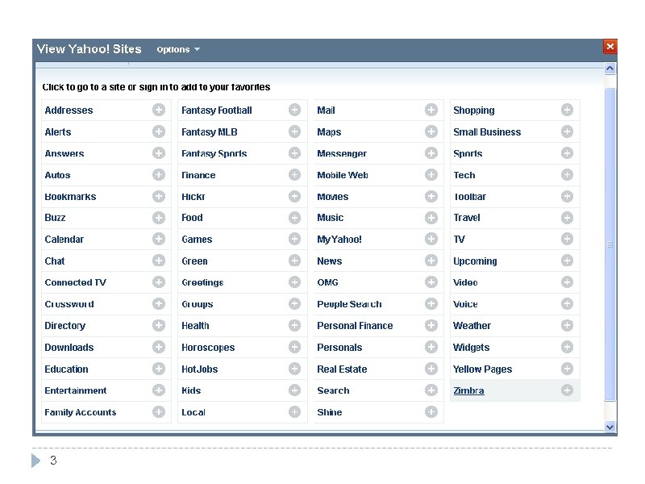Add Bookmarks using its plus icon

click(158, 196)
